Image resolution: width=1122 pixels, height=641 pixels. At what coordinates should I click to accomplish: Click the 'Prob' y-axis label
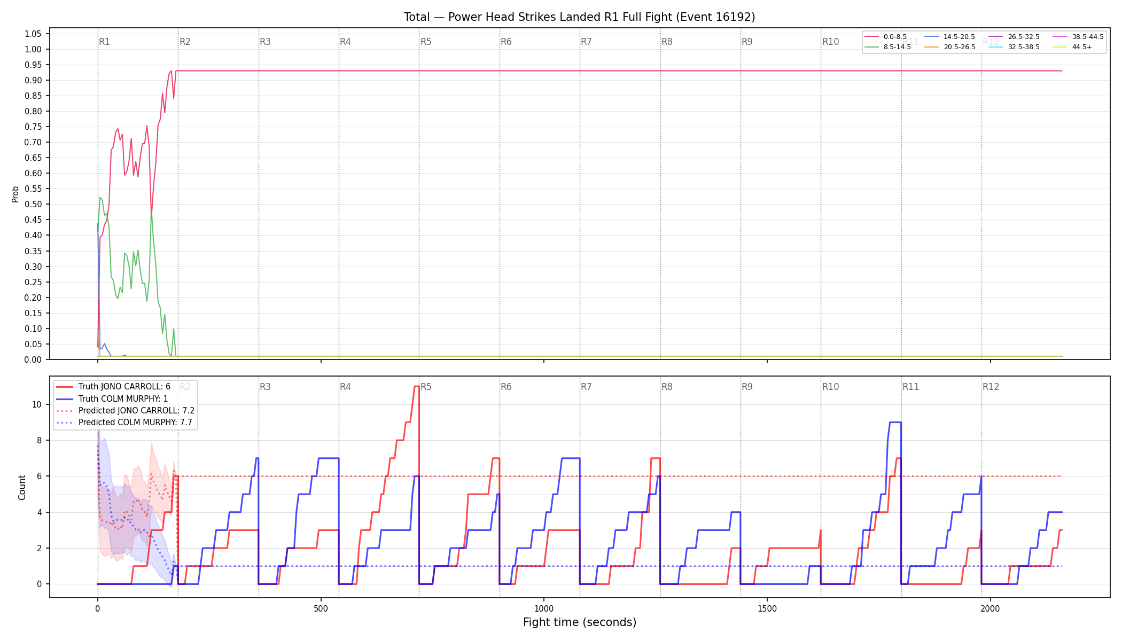[15, 194]
